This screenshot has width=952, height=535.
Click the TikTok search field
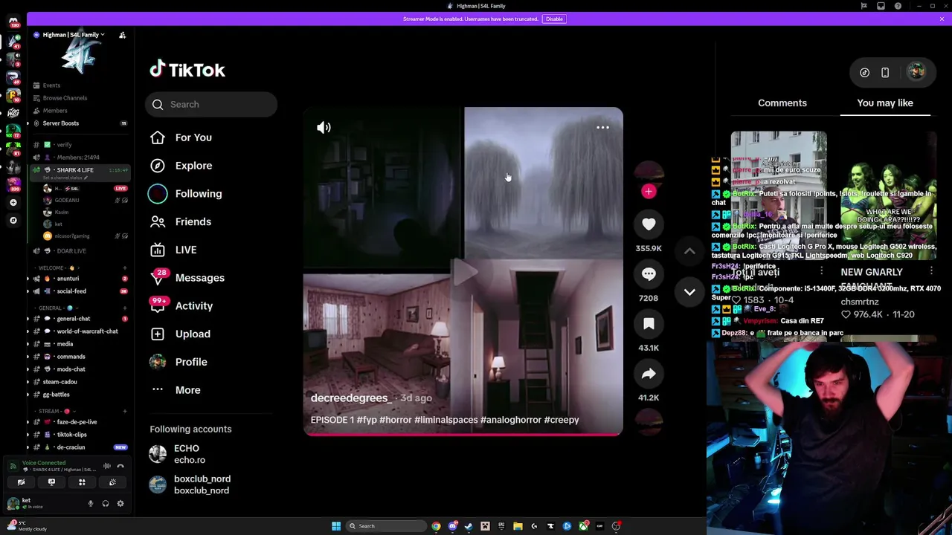(211, 105)
